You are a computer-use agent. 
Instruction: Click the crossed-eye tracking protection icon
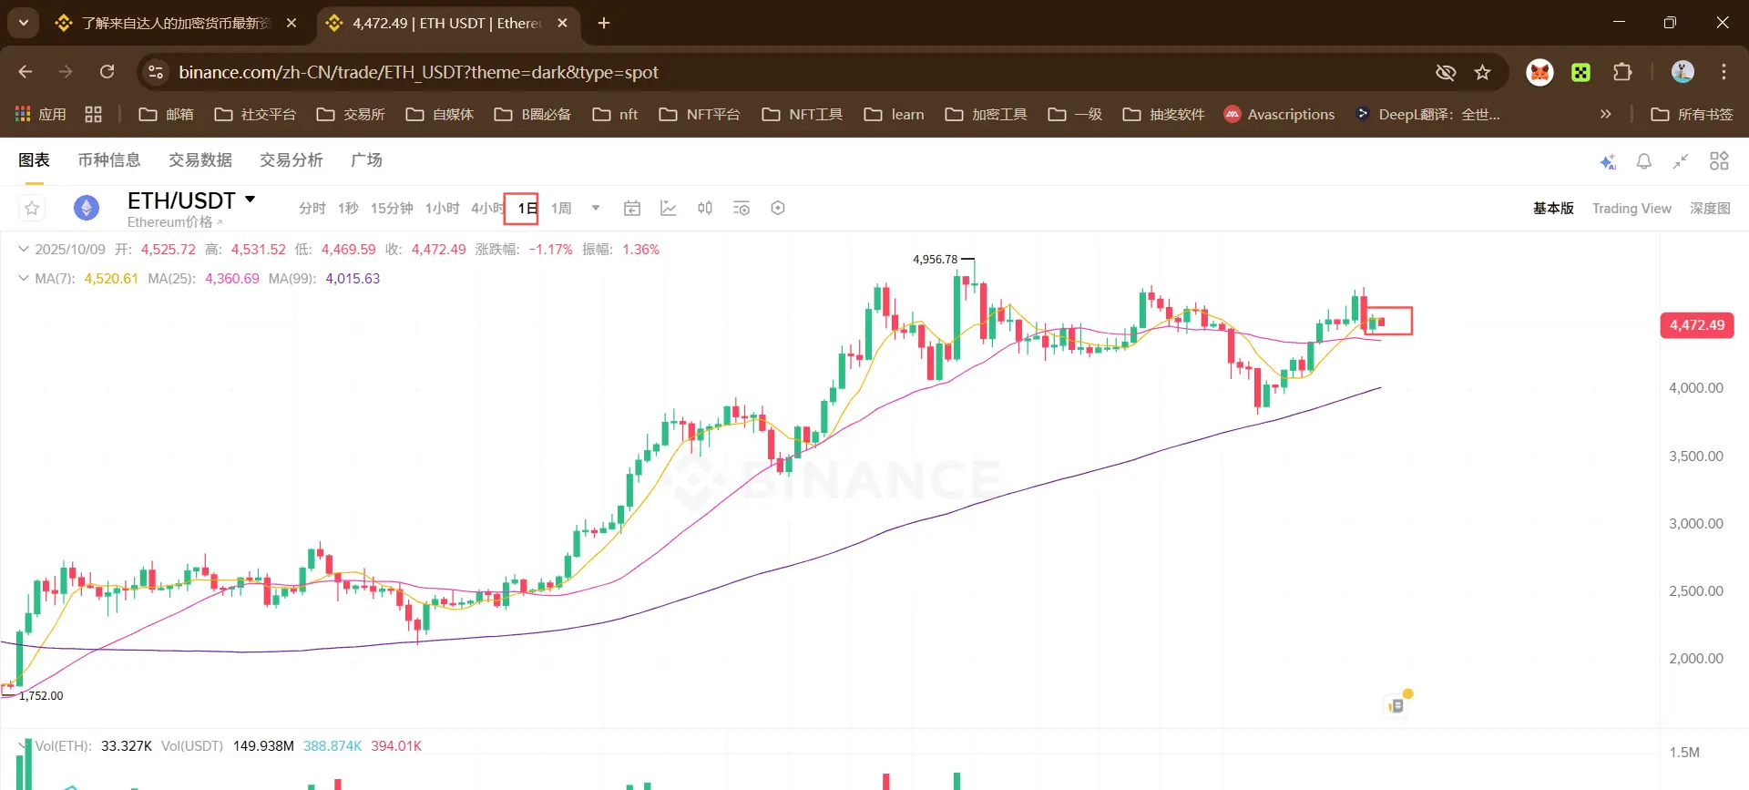1446,72
